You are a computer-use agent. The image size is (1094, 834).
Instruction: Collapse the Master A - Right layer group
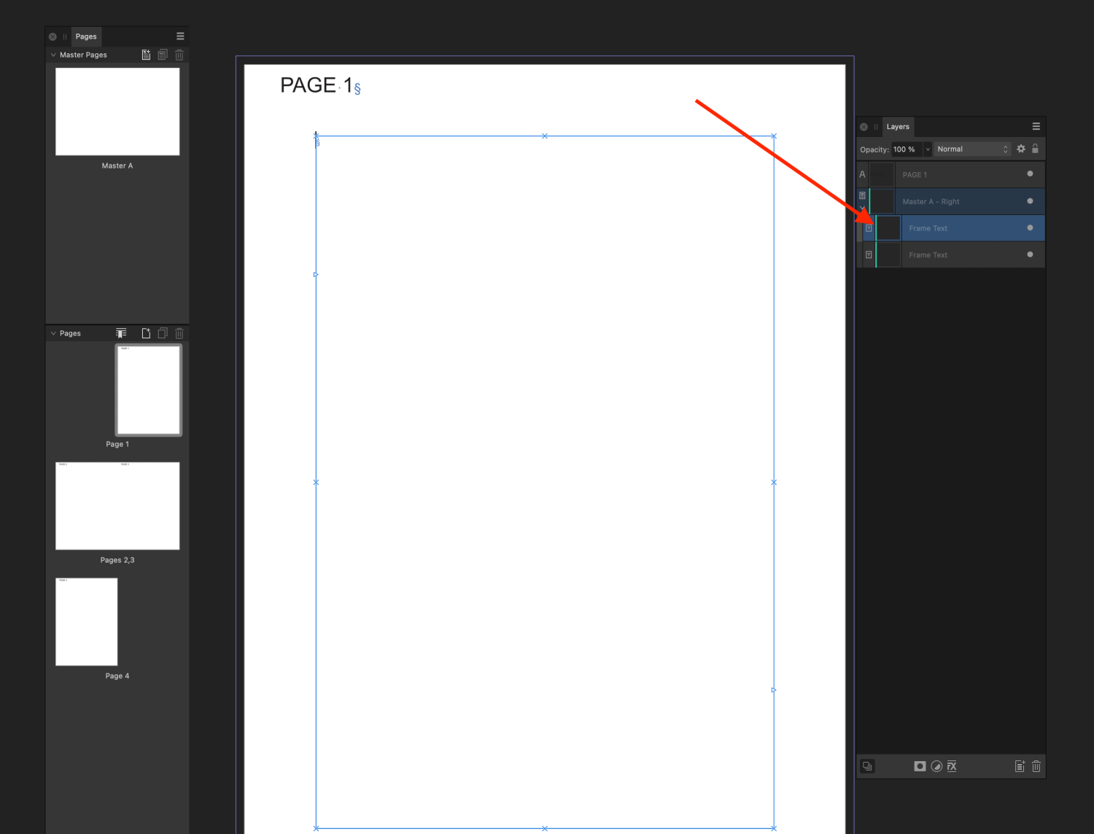coord(862,208)
